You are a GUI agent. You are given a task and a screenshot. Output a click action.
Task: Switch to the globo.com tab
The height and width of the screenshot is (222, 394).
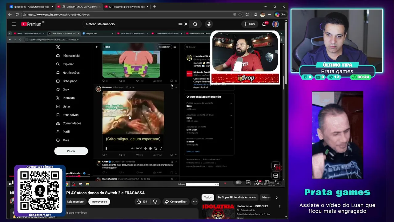point(31,6)
